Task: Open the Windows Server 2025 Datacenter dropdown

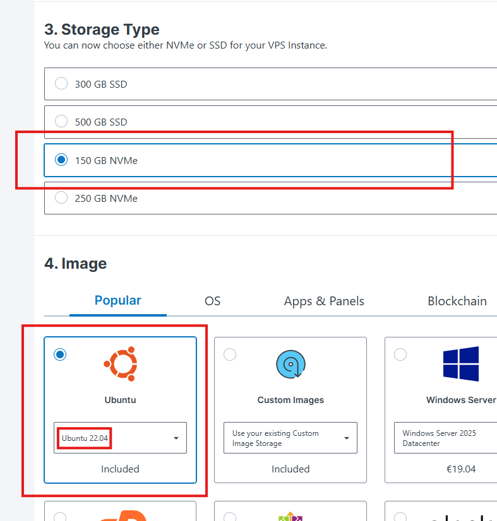Action: pos(445,438)
